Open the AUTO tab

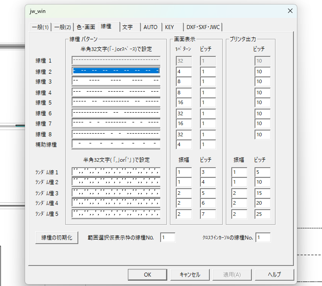(x=151, y=27)
